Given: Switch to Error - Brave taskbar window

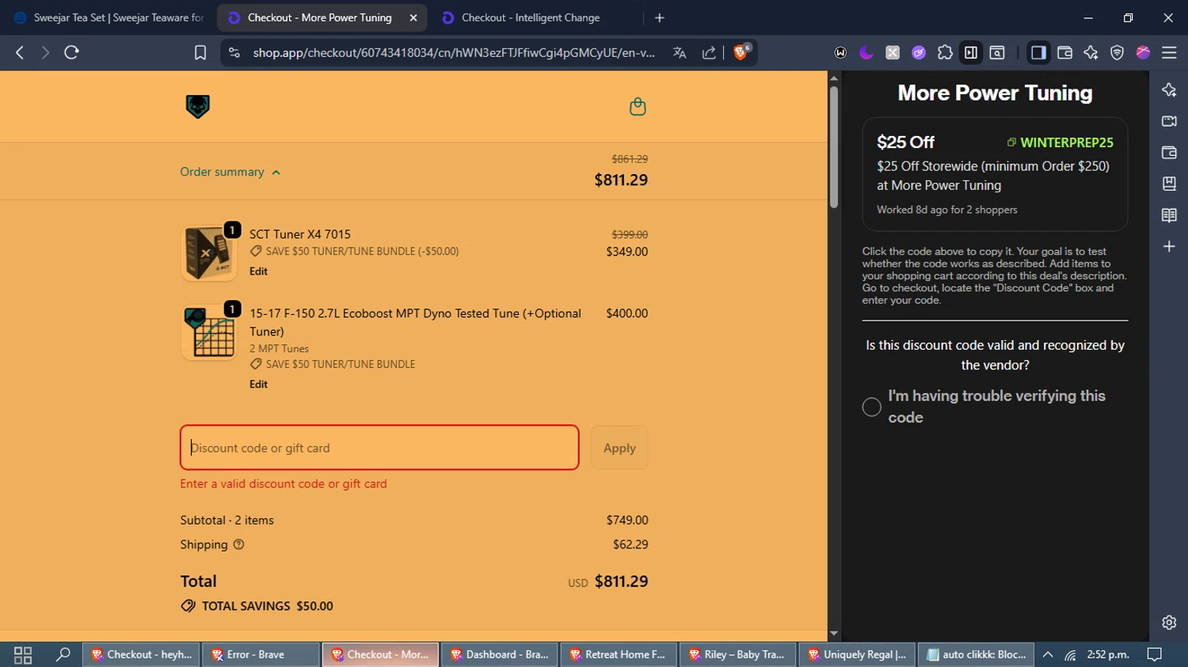Looking at the screenshot, I should point(261,654).
